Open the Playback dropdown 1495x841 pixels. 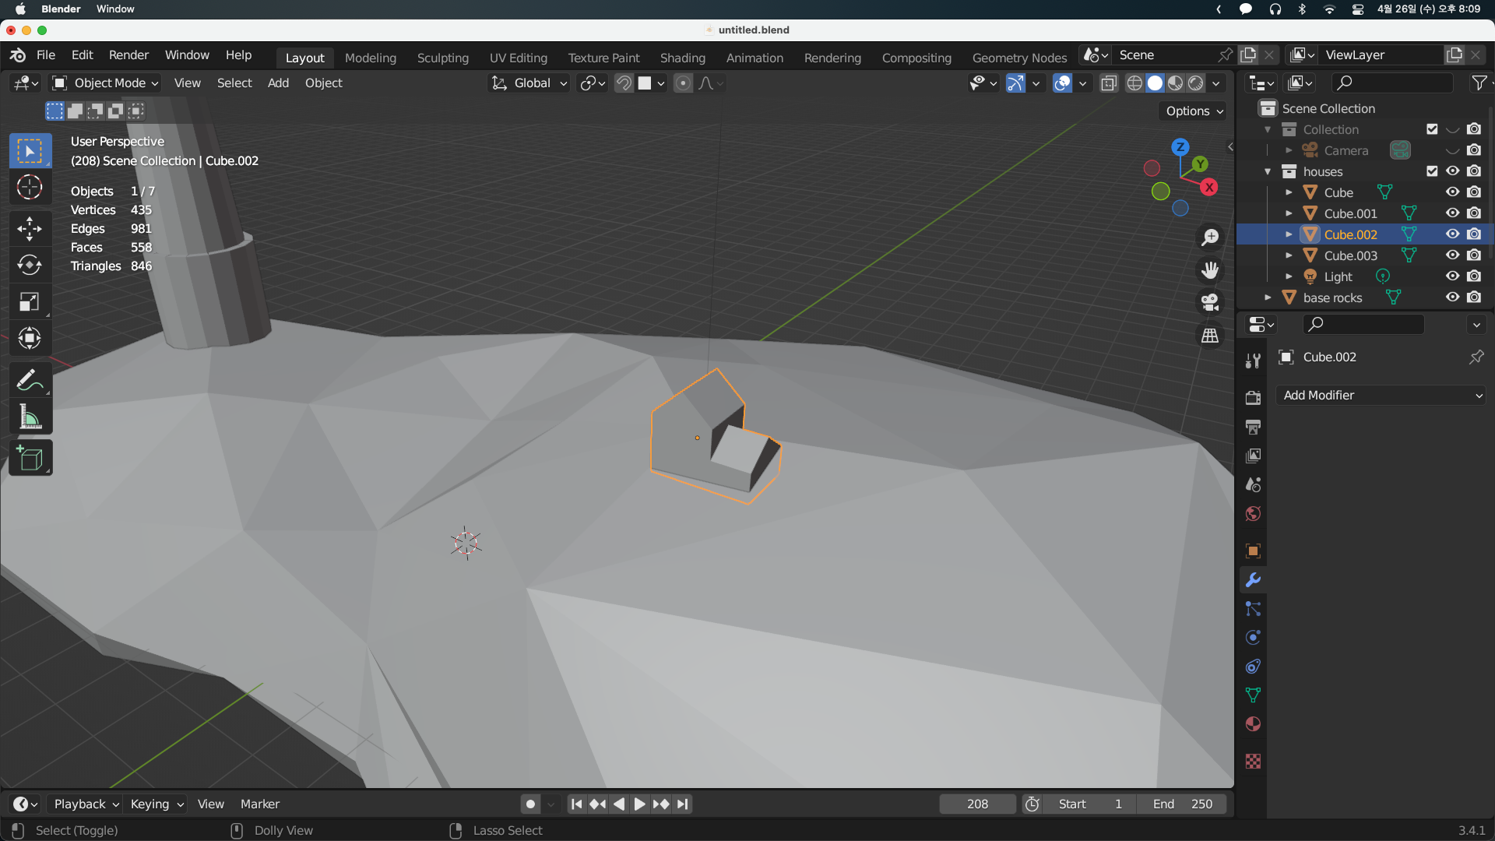pyautogui.click(x=85, y=804)
